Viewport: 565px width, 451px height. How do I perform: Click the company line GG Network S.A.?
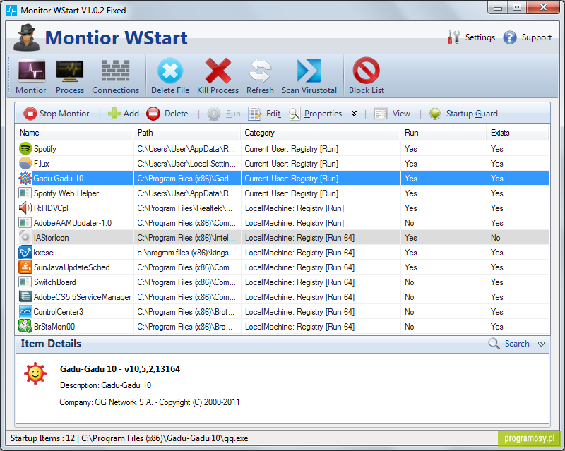click(x=150, y=402)
